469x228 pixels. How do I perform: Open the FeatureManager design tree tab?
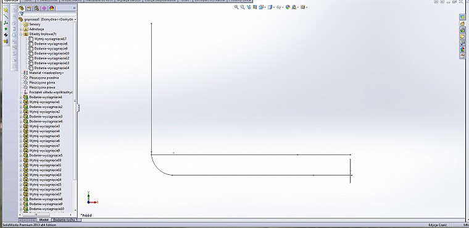click(22, 8)
